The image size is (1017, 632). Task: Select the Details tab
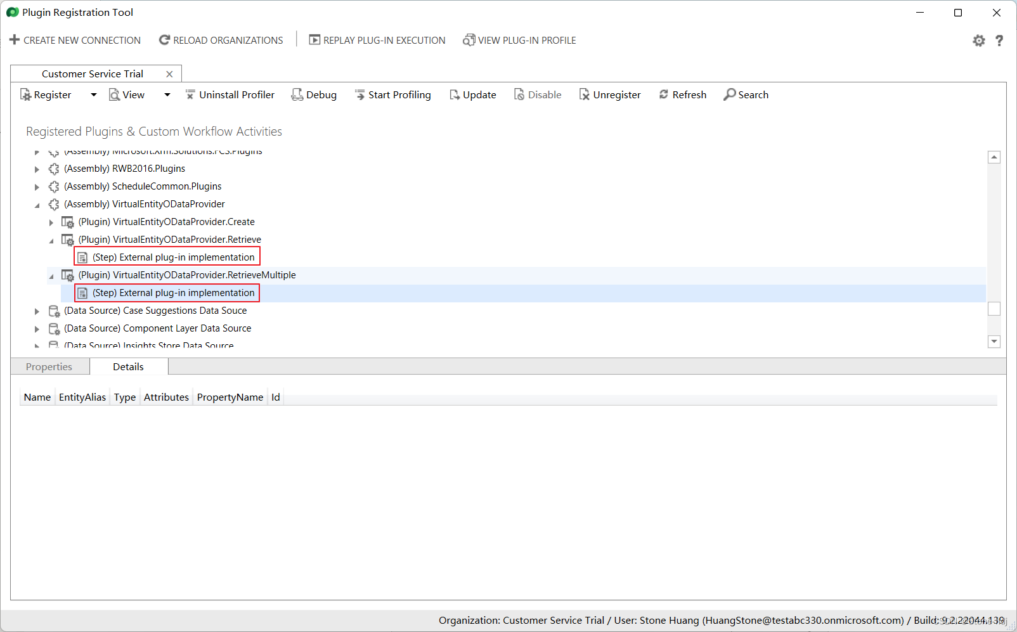(128, 366)
